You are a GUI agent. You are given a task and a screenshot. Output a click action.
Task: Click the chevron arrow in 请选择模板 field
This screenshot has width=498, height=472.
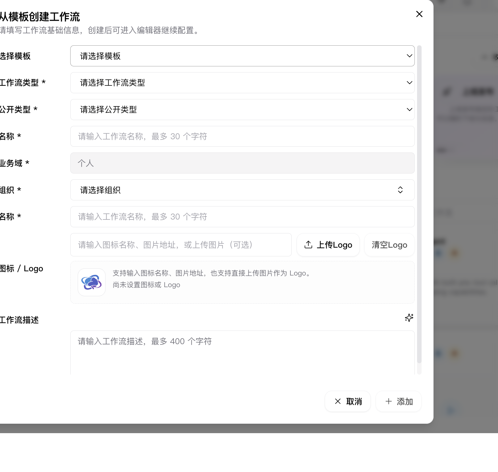tap(409, 56)
